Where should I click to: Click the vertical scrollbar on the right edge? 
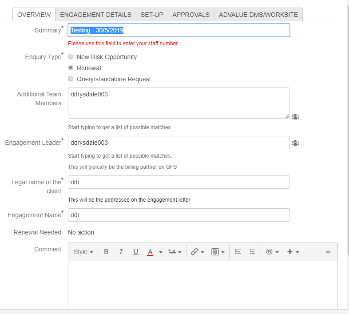[348, 131]
